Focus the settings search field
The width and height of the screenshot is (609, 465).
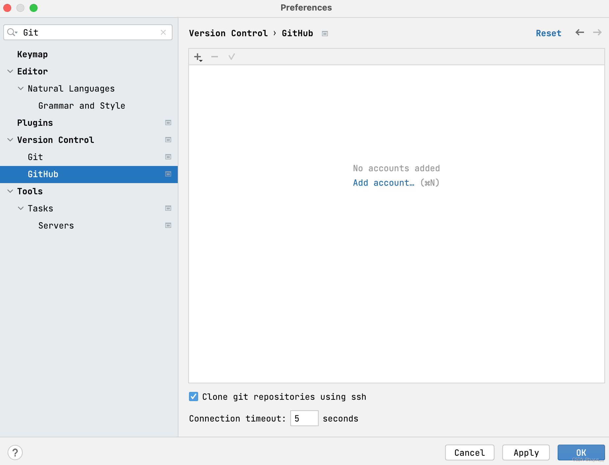click(x=88, y=32)
